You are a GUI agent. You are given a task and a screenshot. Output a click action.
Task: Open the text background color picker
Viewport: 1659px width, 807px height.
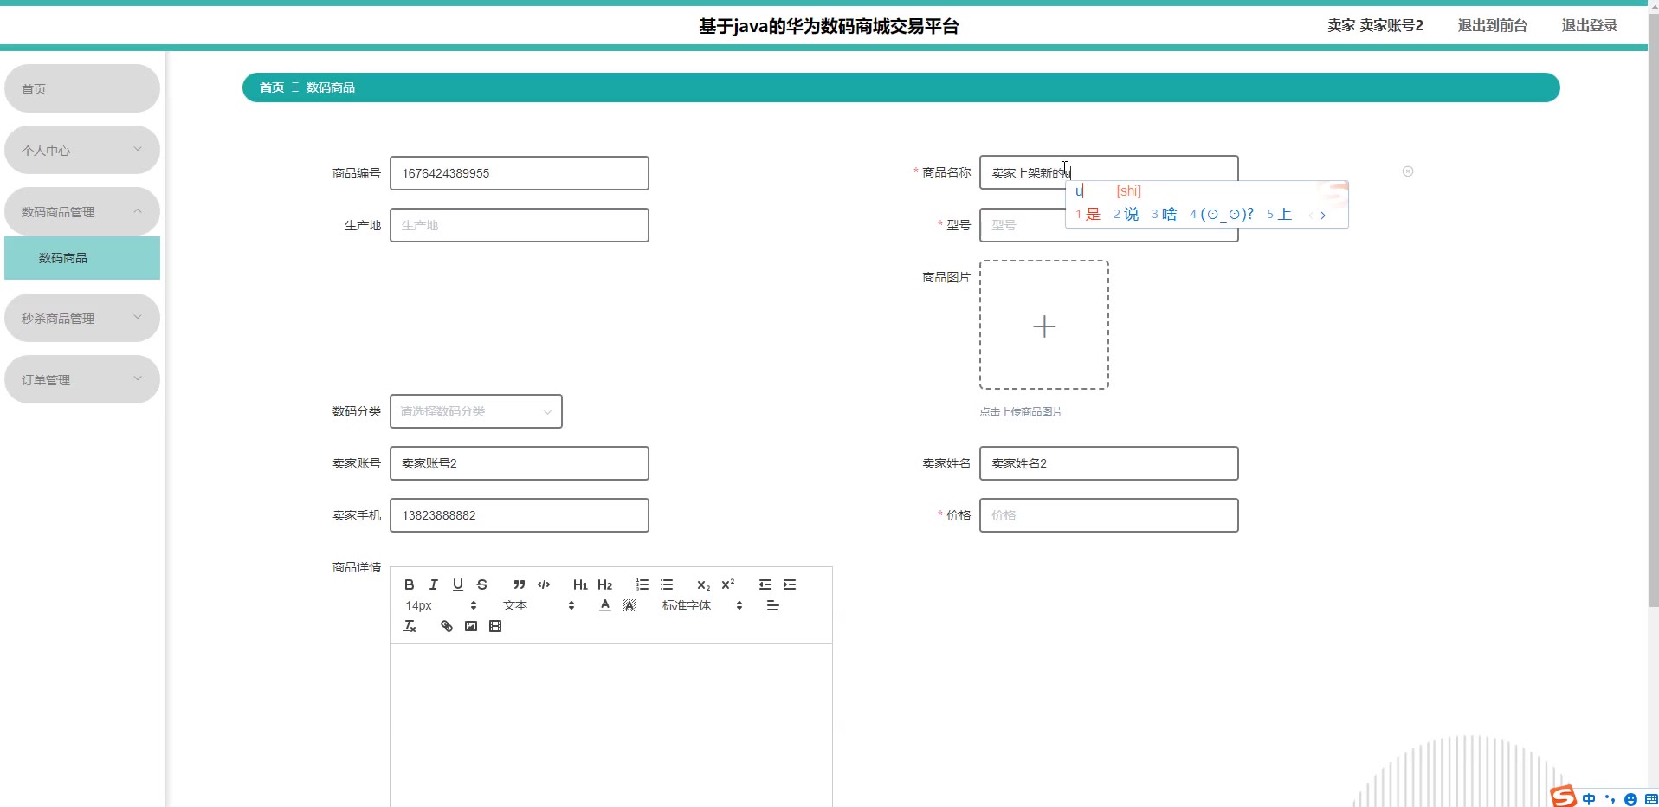pyautogui.click(x=629, y=605)
